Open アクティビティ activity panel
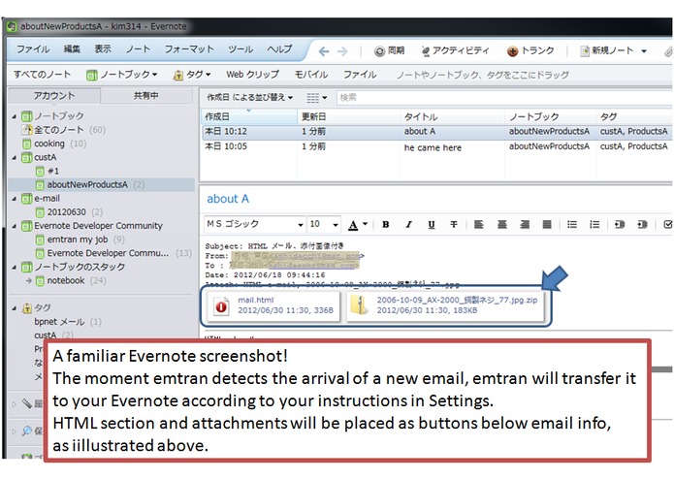The height and width of the screenshot is (479, 674). [x=456, y=50]
